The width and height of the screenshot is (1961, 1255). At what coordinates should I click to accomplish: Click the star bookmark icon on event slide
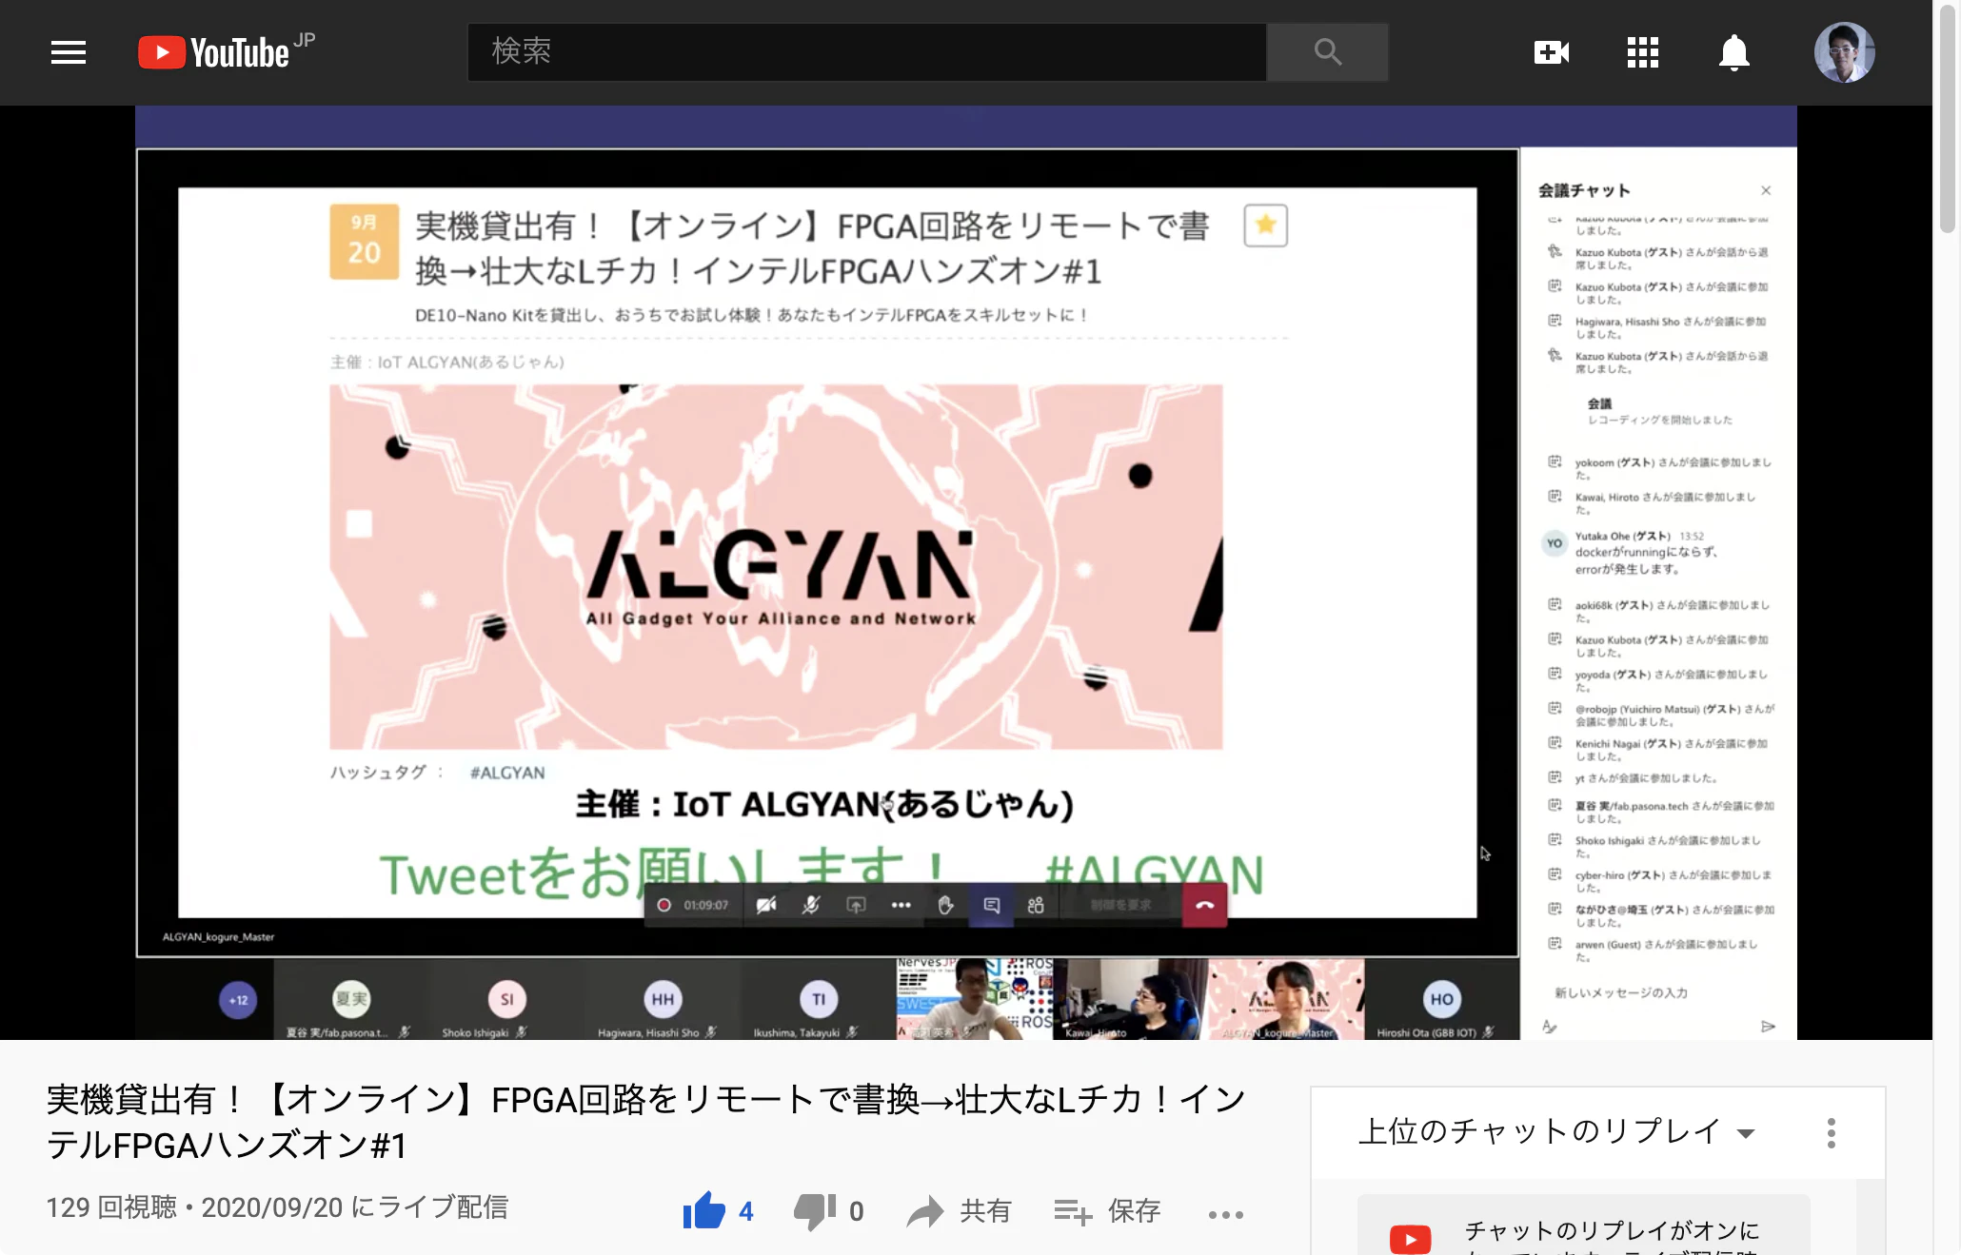[1265, 226]
